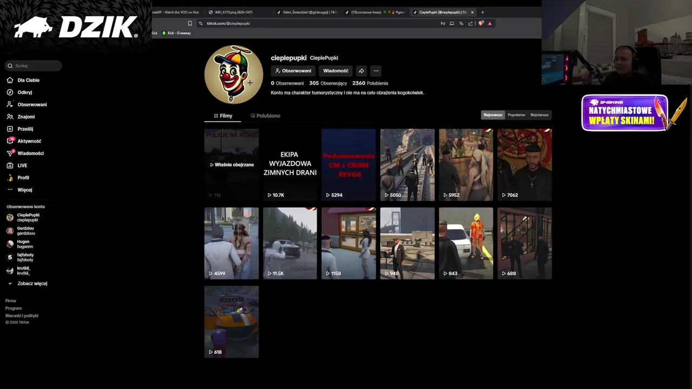Image resolution: width=692 pixels, height=389 pixels.
Task: Sort videos by Najstarsze
Action: [540, 115]
